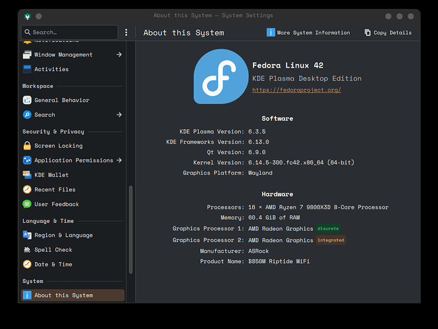Click the Search magnifier sidebar icon

pyautogui.click(x=27, y=114)
